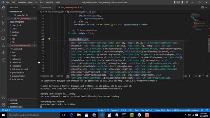Open the Explorer view in activity bar
210x118 pixels.
pos(3,8)
